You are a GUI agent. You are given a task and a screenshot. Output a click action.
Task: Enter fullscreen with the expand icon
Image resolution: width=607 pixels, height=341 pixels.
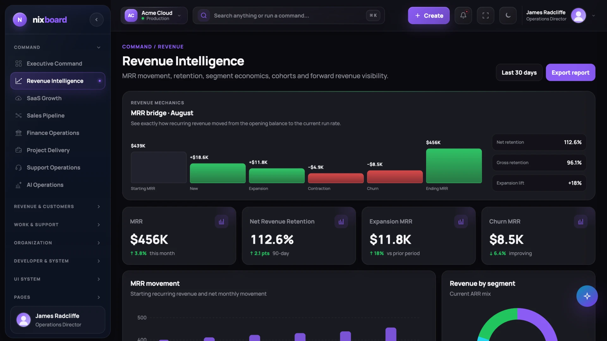tap(486, 15)
